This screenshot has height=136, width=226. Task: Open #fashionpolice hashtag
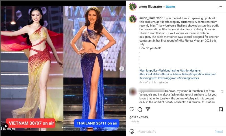pos(148,71)
